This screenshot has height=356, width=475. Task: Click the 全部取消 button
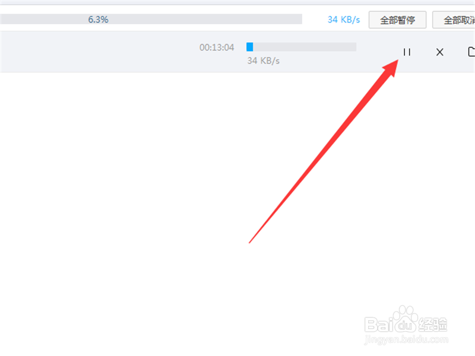454,20
